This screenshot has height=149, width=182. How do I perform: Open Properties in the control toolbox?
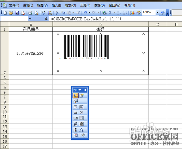[82, 95]
